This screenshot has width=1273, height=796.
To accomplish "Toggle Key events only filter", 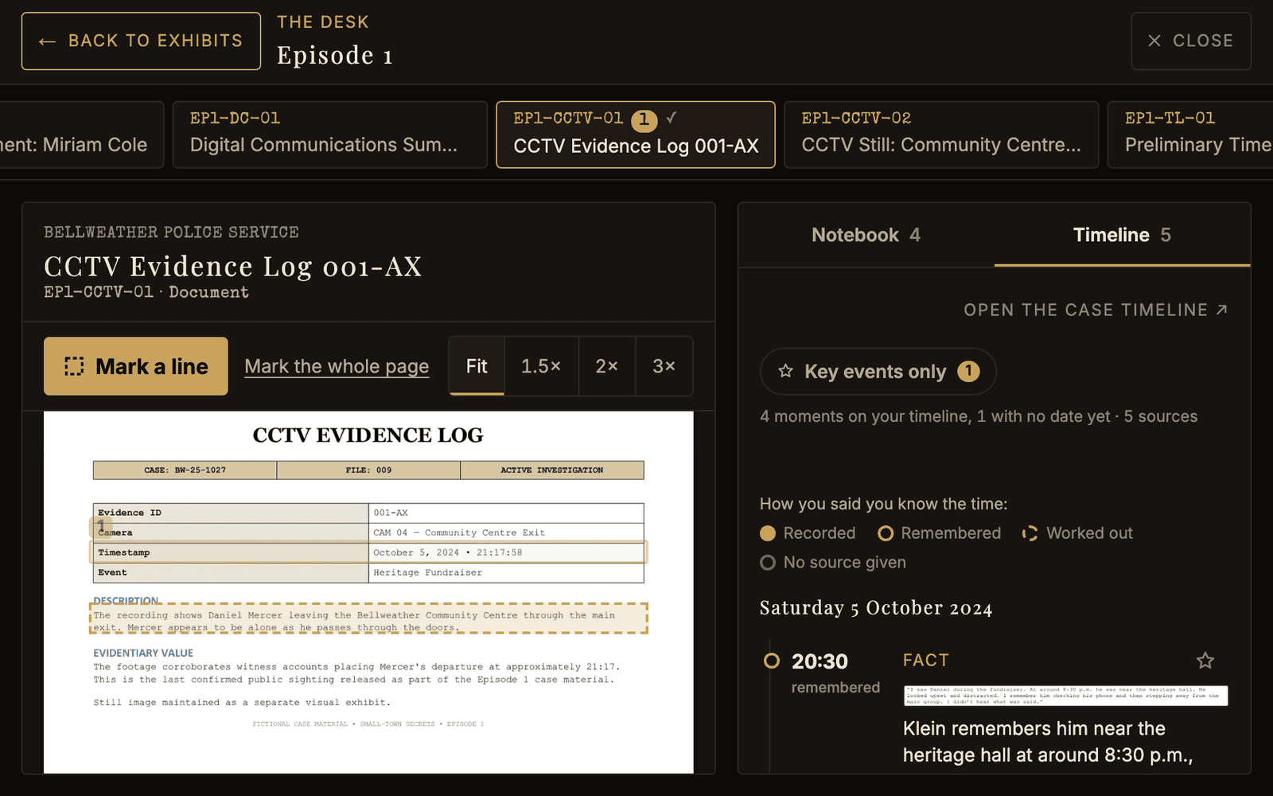I will click(x=878, y=372).
